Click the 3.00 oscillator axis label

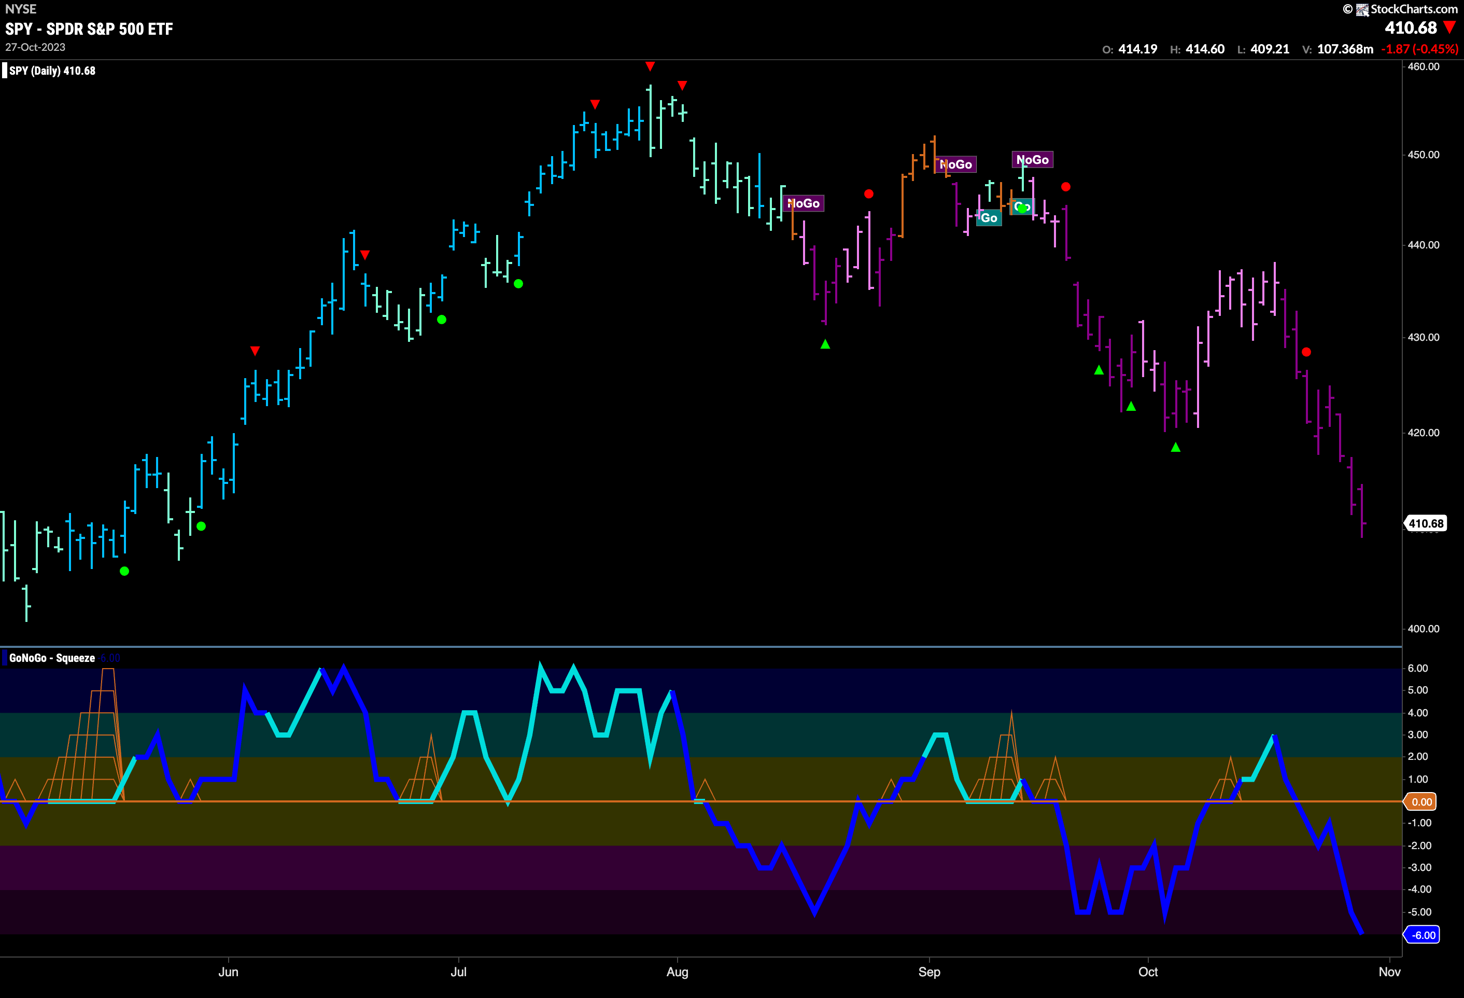tap(1417, 734)
